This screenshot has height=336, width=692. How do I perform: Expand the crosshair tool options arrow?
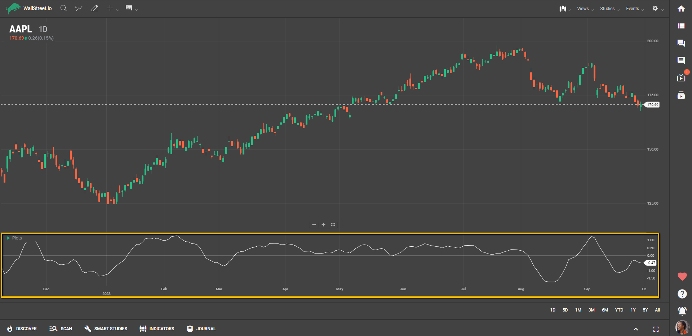coord(118,10)
